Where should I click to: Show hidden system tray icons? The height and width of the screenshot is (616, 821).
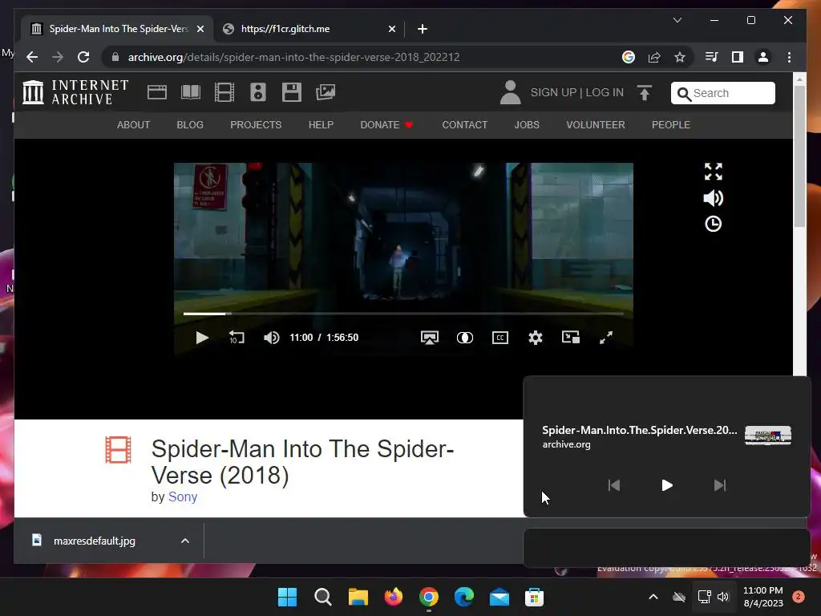(653, 597)
